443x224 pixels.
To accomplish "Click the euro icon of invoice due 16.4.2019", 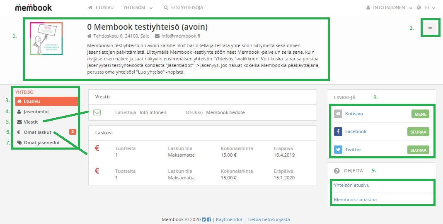I will [x=97, y=148].
